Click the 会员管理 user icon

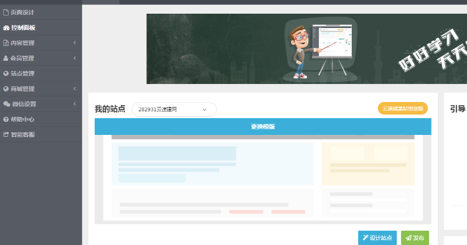(x=6, y=58)
